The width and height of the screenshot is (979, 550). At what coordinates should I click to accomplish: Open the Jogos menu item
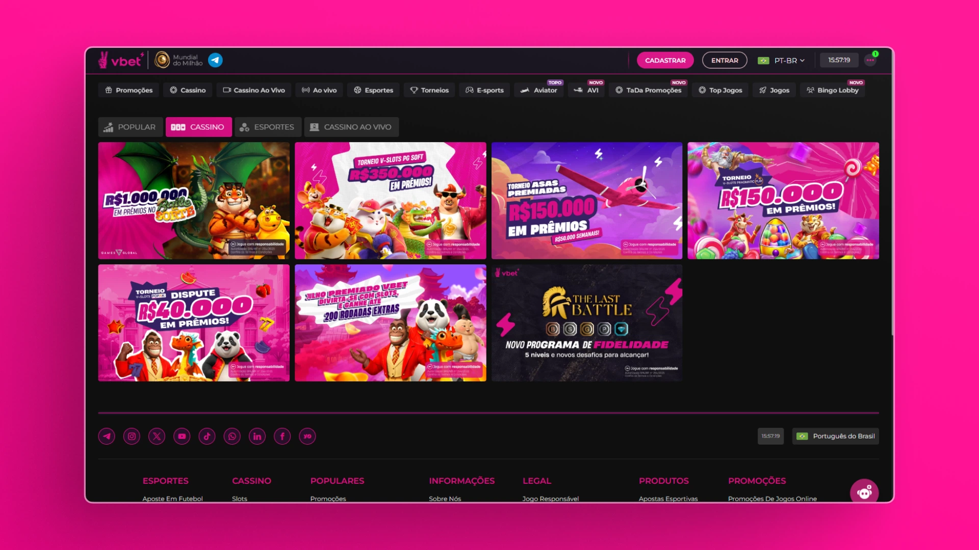(x=774, y=90)
